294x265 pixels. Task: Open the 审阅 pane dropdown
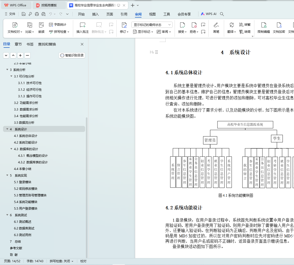[164, 32]
